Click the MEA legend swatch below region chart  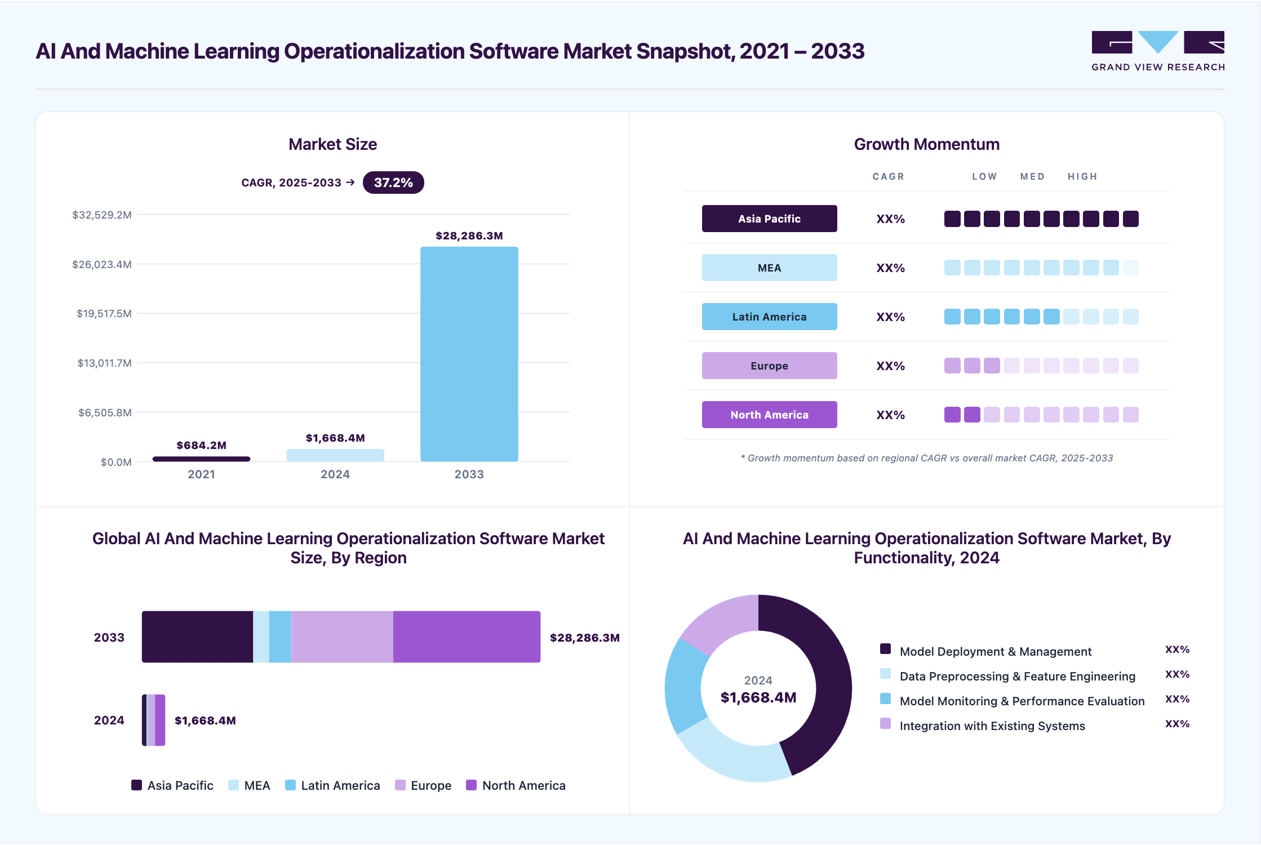pyautogui.click(x=233, y=785)
